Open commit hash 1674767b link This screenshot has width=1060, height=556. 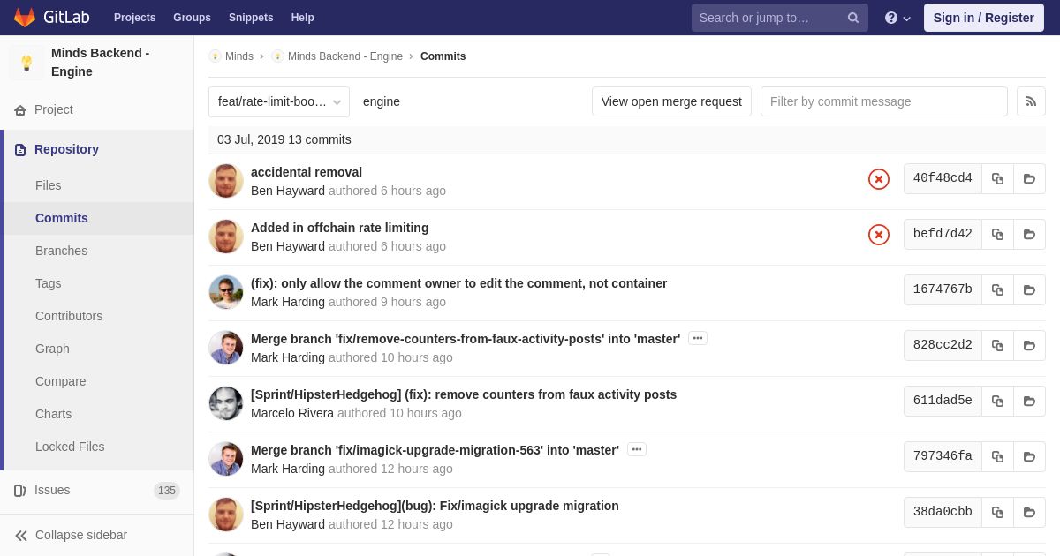(943, 289)
